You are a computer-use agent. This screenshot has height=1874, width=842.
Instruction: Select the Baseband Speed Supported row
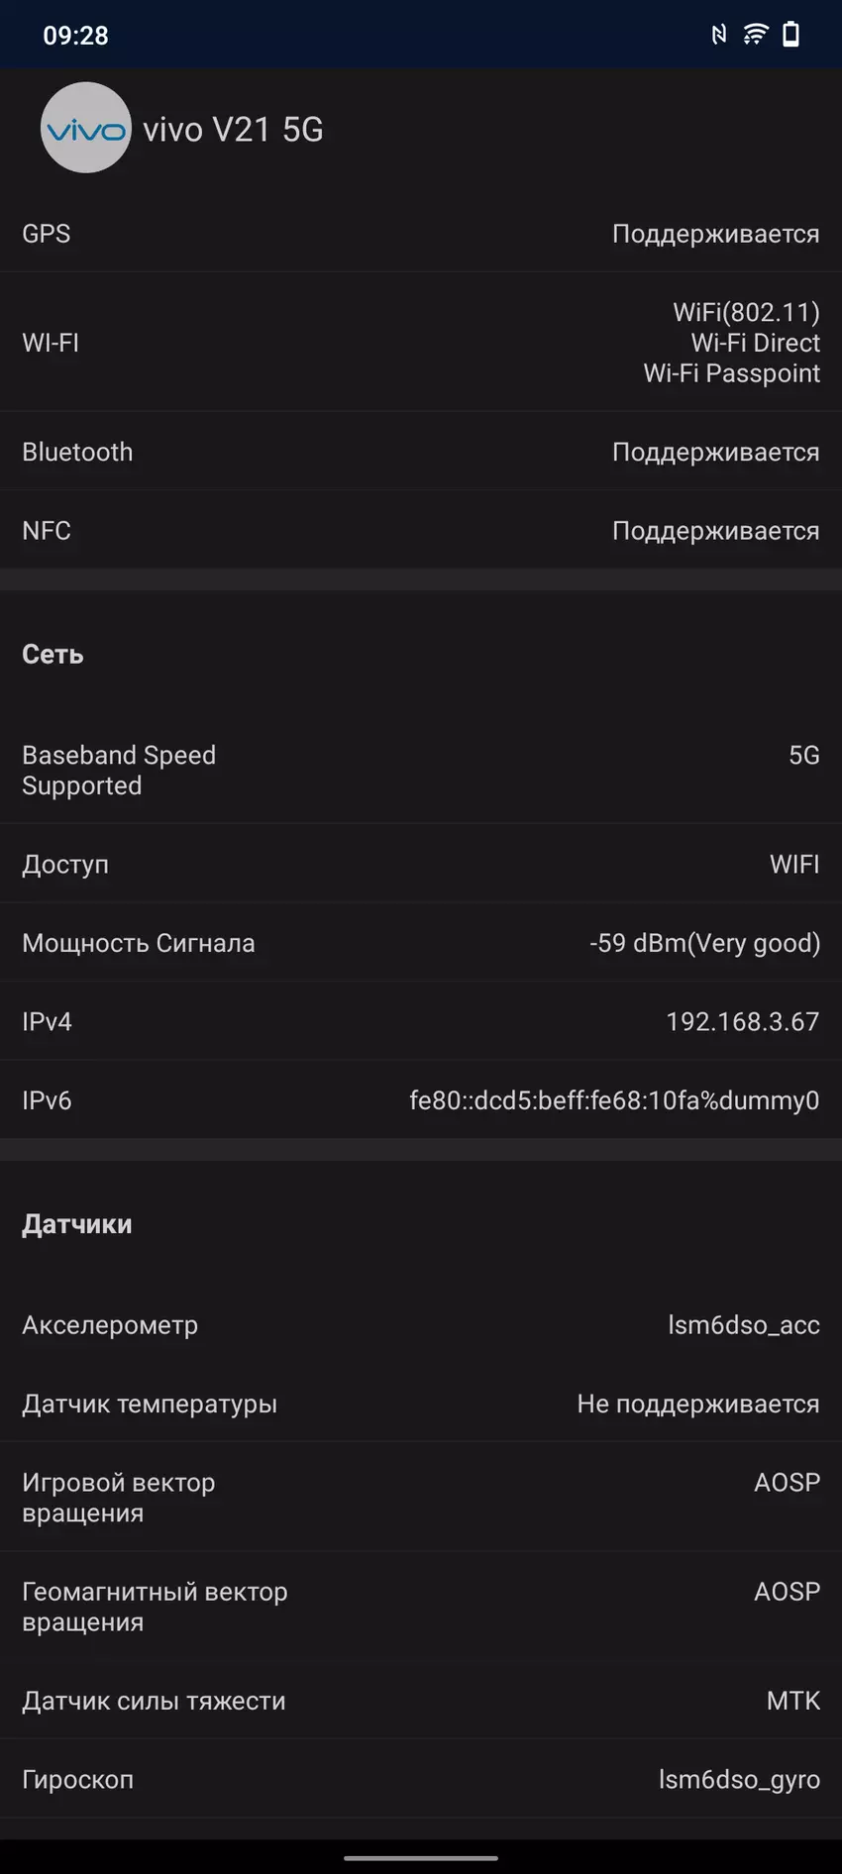coord(421,770)
